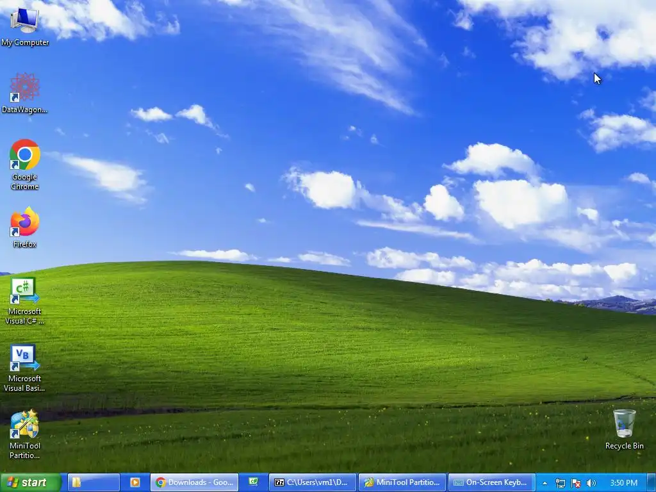Click the 3:50 PM clock

tap(624, 483)
